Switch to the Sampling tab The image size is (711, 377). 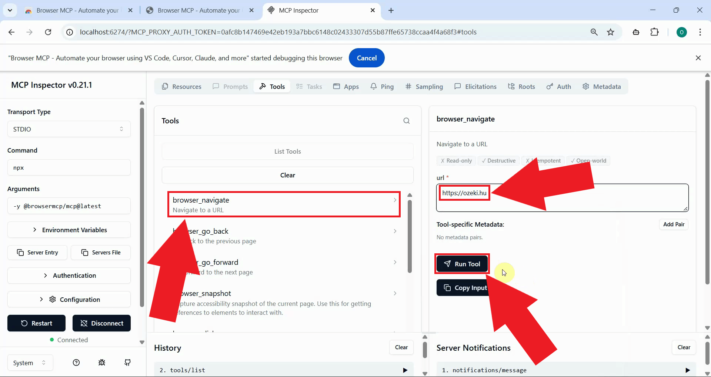(424, 86)
